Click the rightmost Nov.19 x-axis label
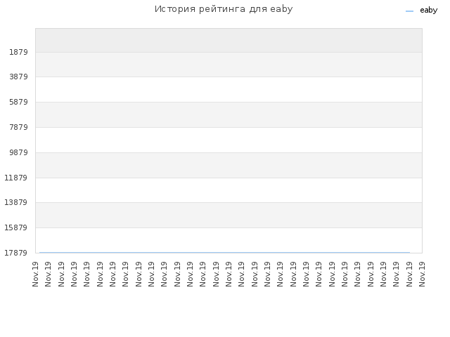The height and width of the screenshot is (337, 450). coord(422,274)
